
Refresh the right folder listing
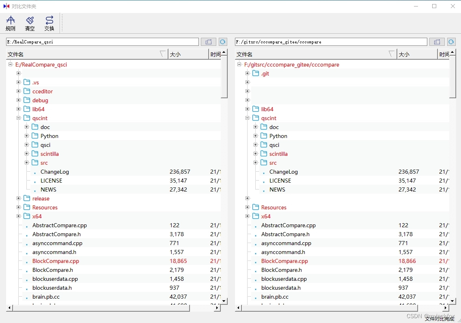[x=451, y=42]
